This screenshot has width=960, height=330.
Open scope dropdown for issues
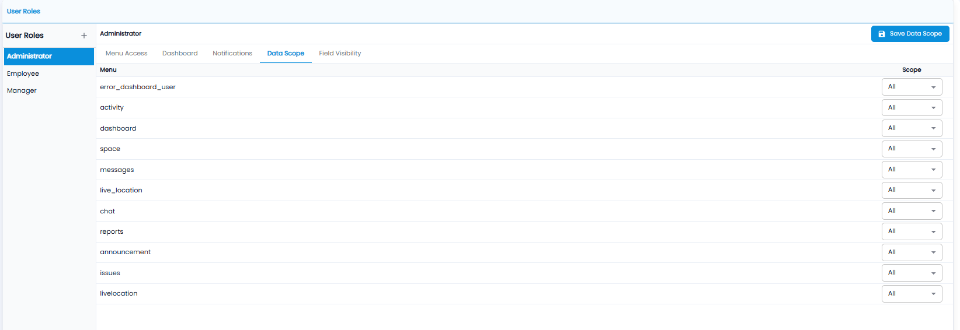(912, 273)
